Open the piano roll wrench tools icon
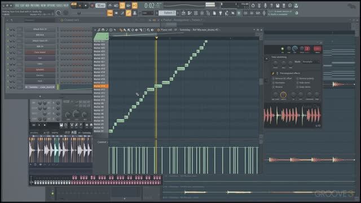 tap(99, 30)
